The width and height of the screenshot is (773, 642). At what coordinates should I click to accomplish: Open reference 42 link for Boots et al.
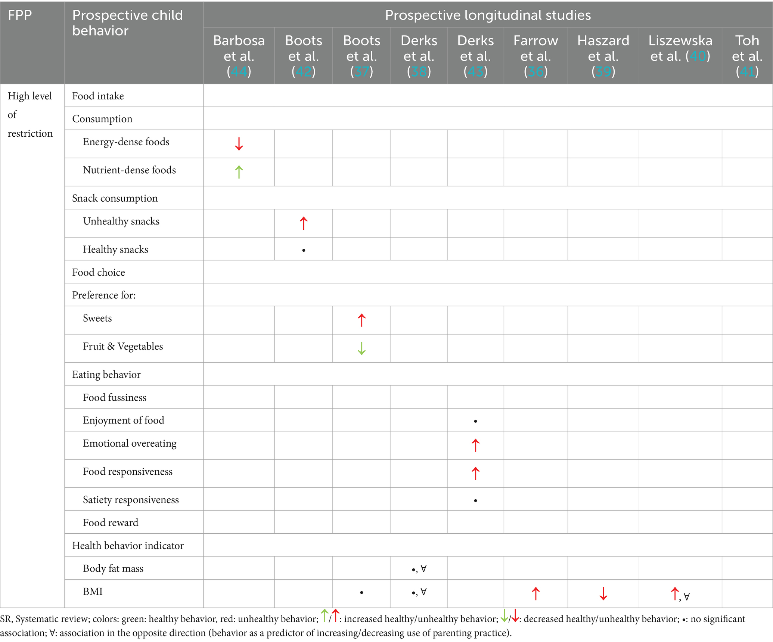[304, 71]
